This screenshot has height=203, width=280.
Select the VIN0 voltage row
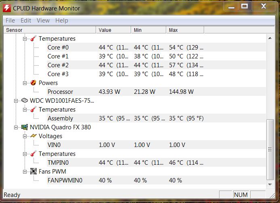(x=156, y=145)
